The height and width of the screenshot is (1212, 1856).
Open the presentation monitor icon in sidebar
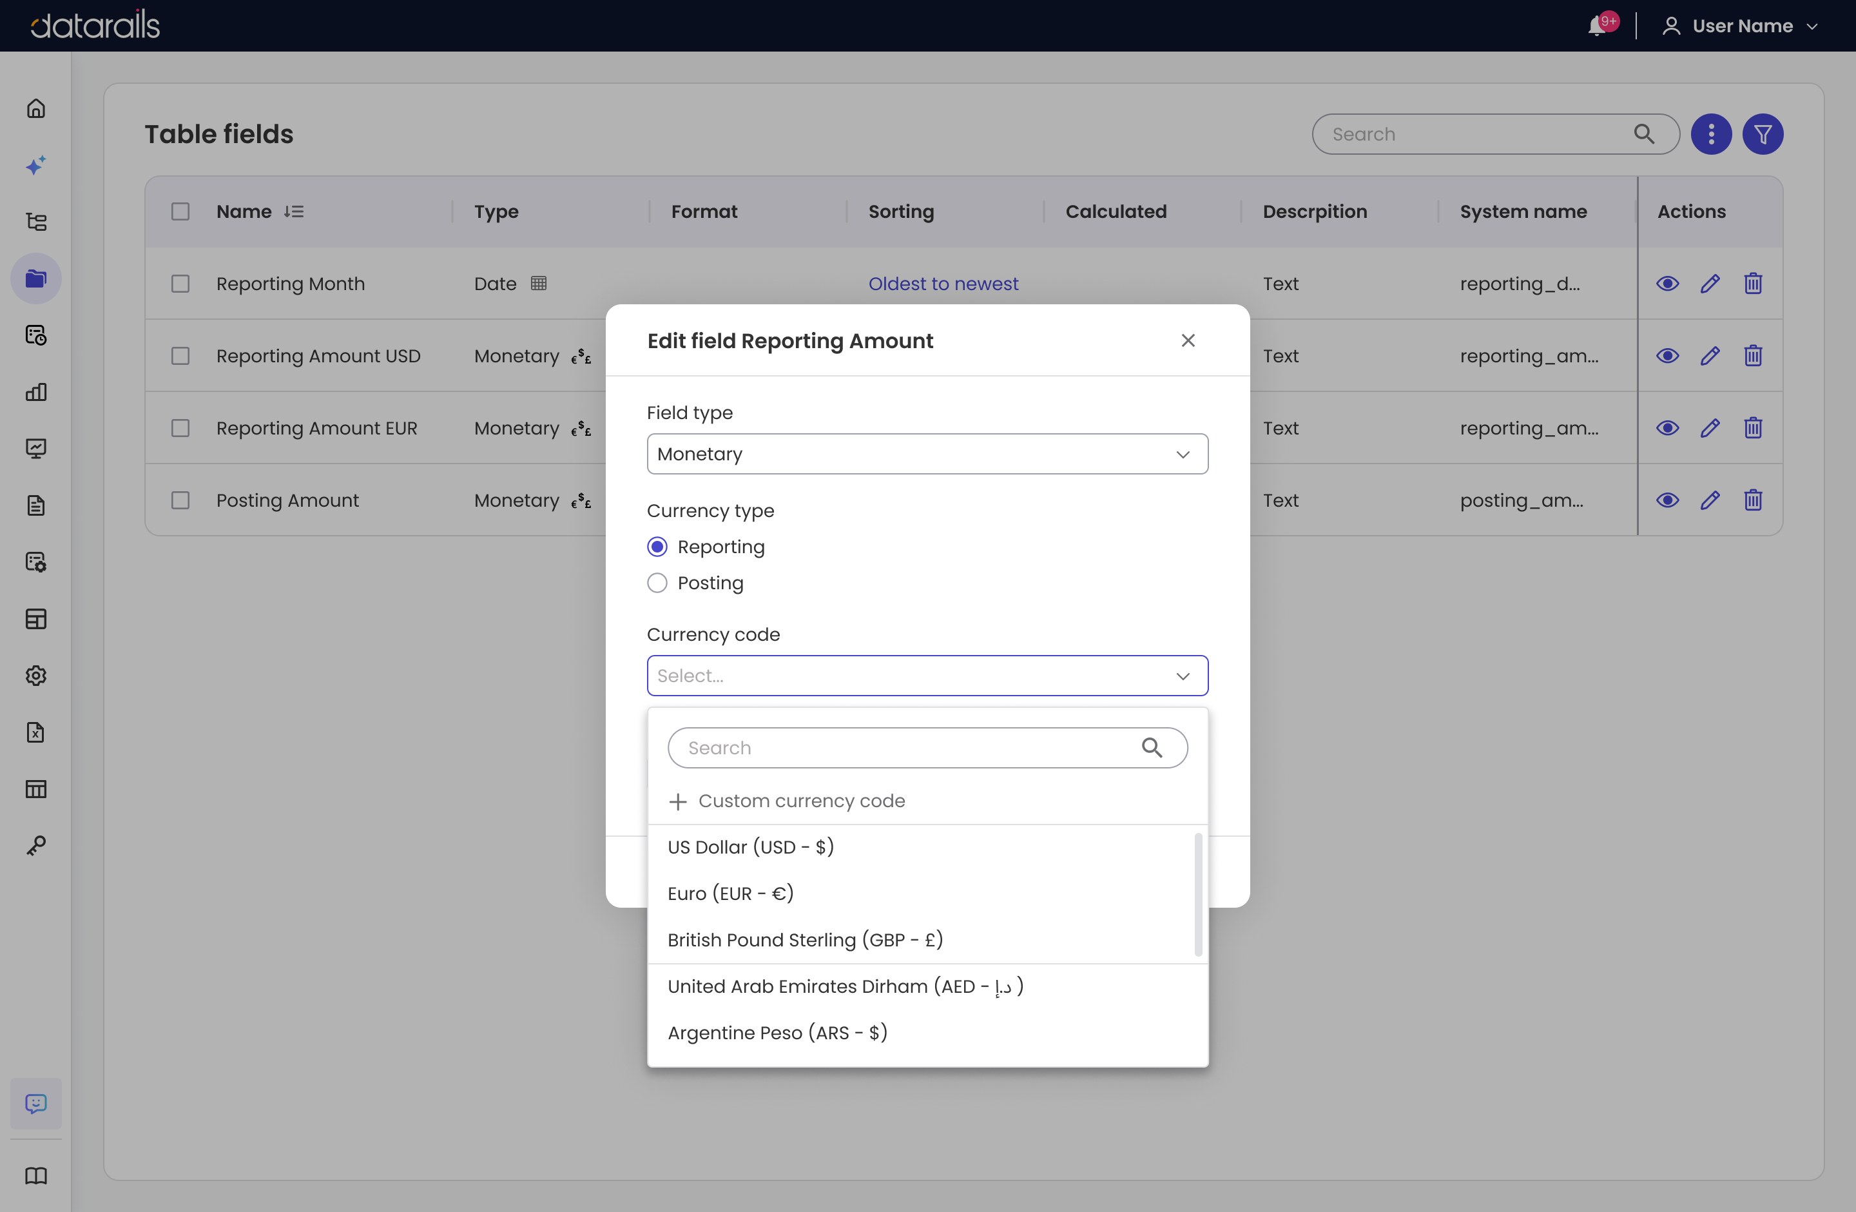[x=36, y=449]
